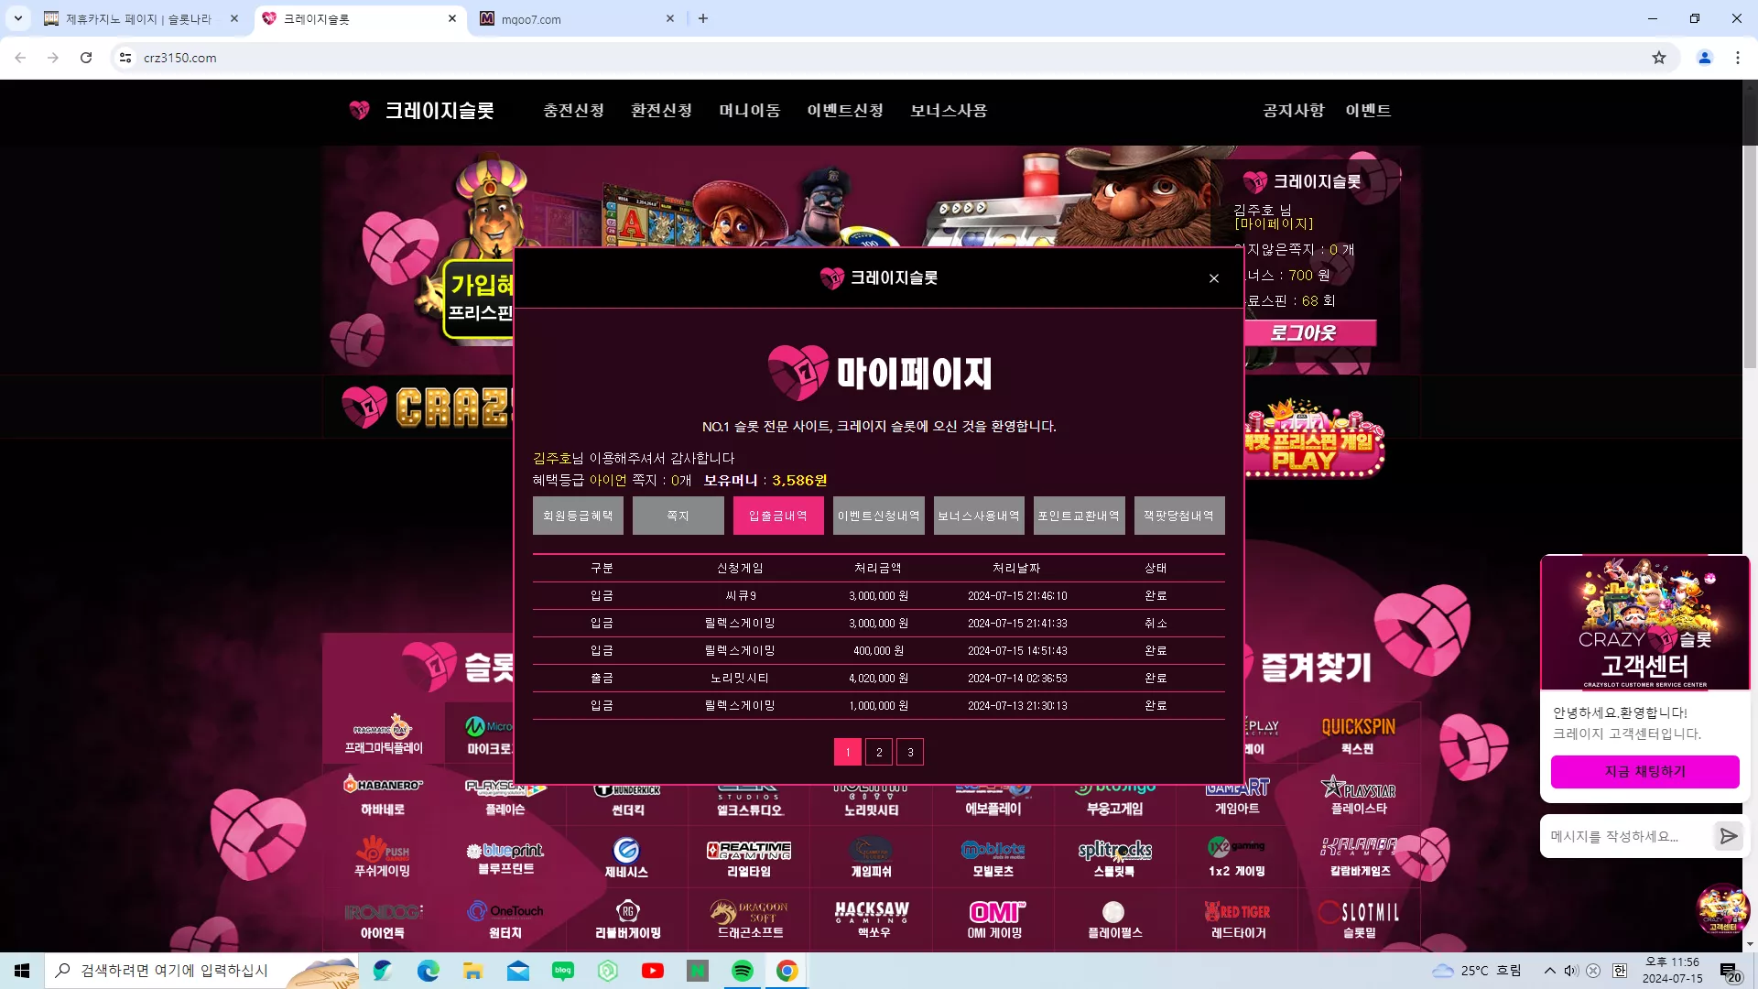Open the 공지사항 page
Viewport: 1758px width, 989px height.
1294,111
